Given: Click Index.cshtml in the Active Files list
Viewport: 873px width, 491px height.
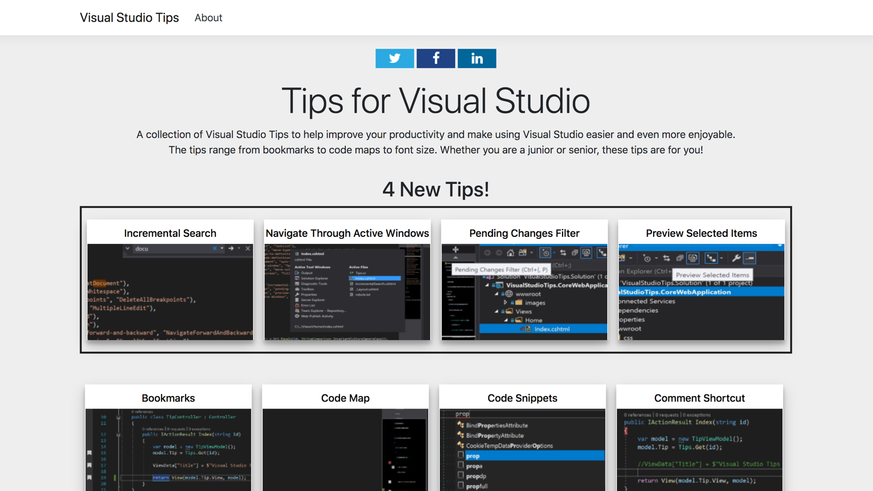Looking at the screenshot, I should pos(366,278).
